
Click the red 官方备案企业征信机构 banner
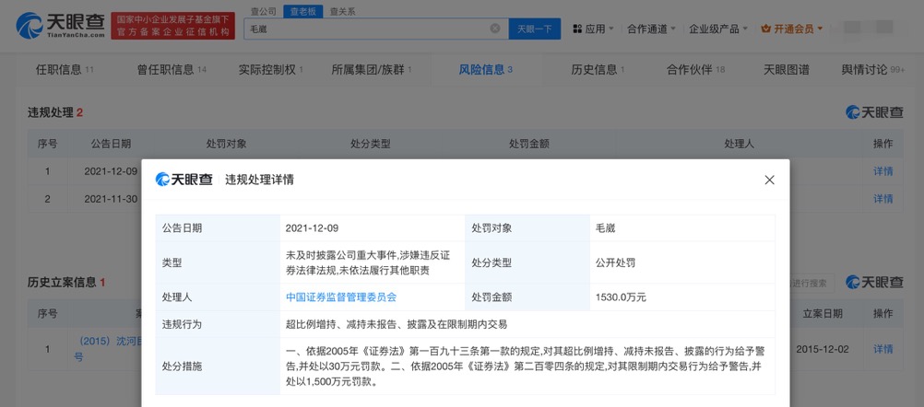click(x=172, y=26)
